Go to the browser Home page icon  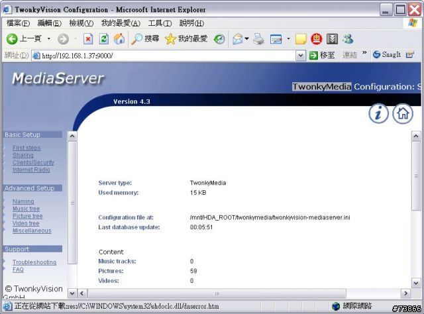(119, 39)
